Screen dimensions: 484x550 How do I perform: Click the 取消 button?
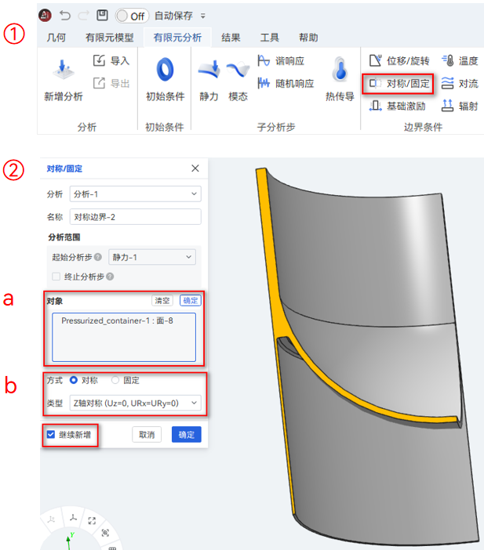tap(147, 435)
